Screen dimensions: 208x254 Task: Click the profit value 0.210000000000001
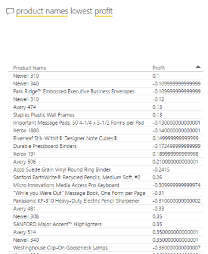175,162
